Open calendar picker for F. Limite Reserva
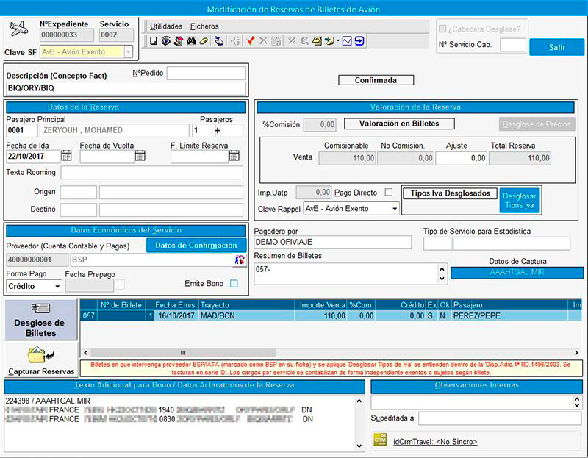This screenshot has width=588, height=458. pyautogui.click(x=234, y=156)
